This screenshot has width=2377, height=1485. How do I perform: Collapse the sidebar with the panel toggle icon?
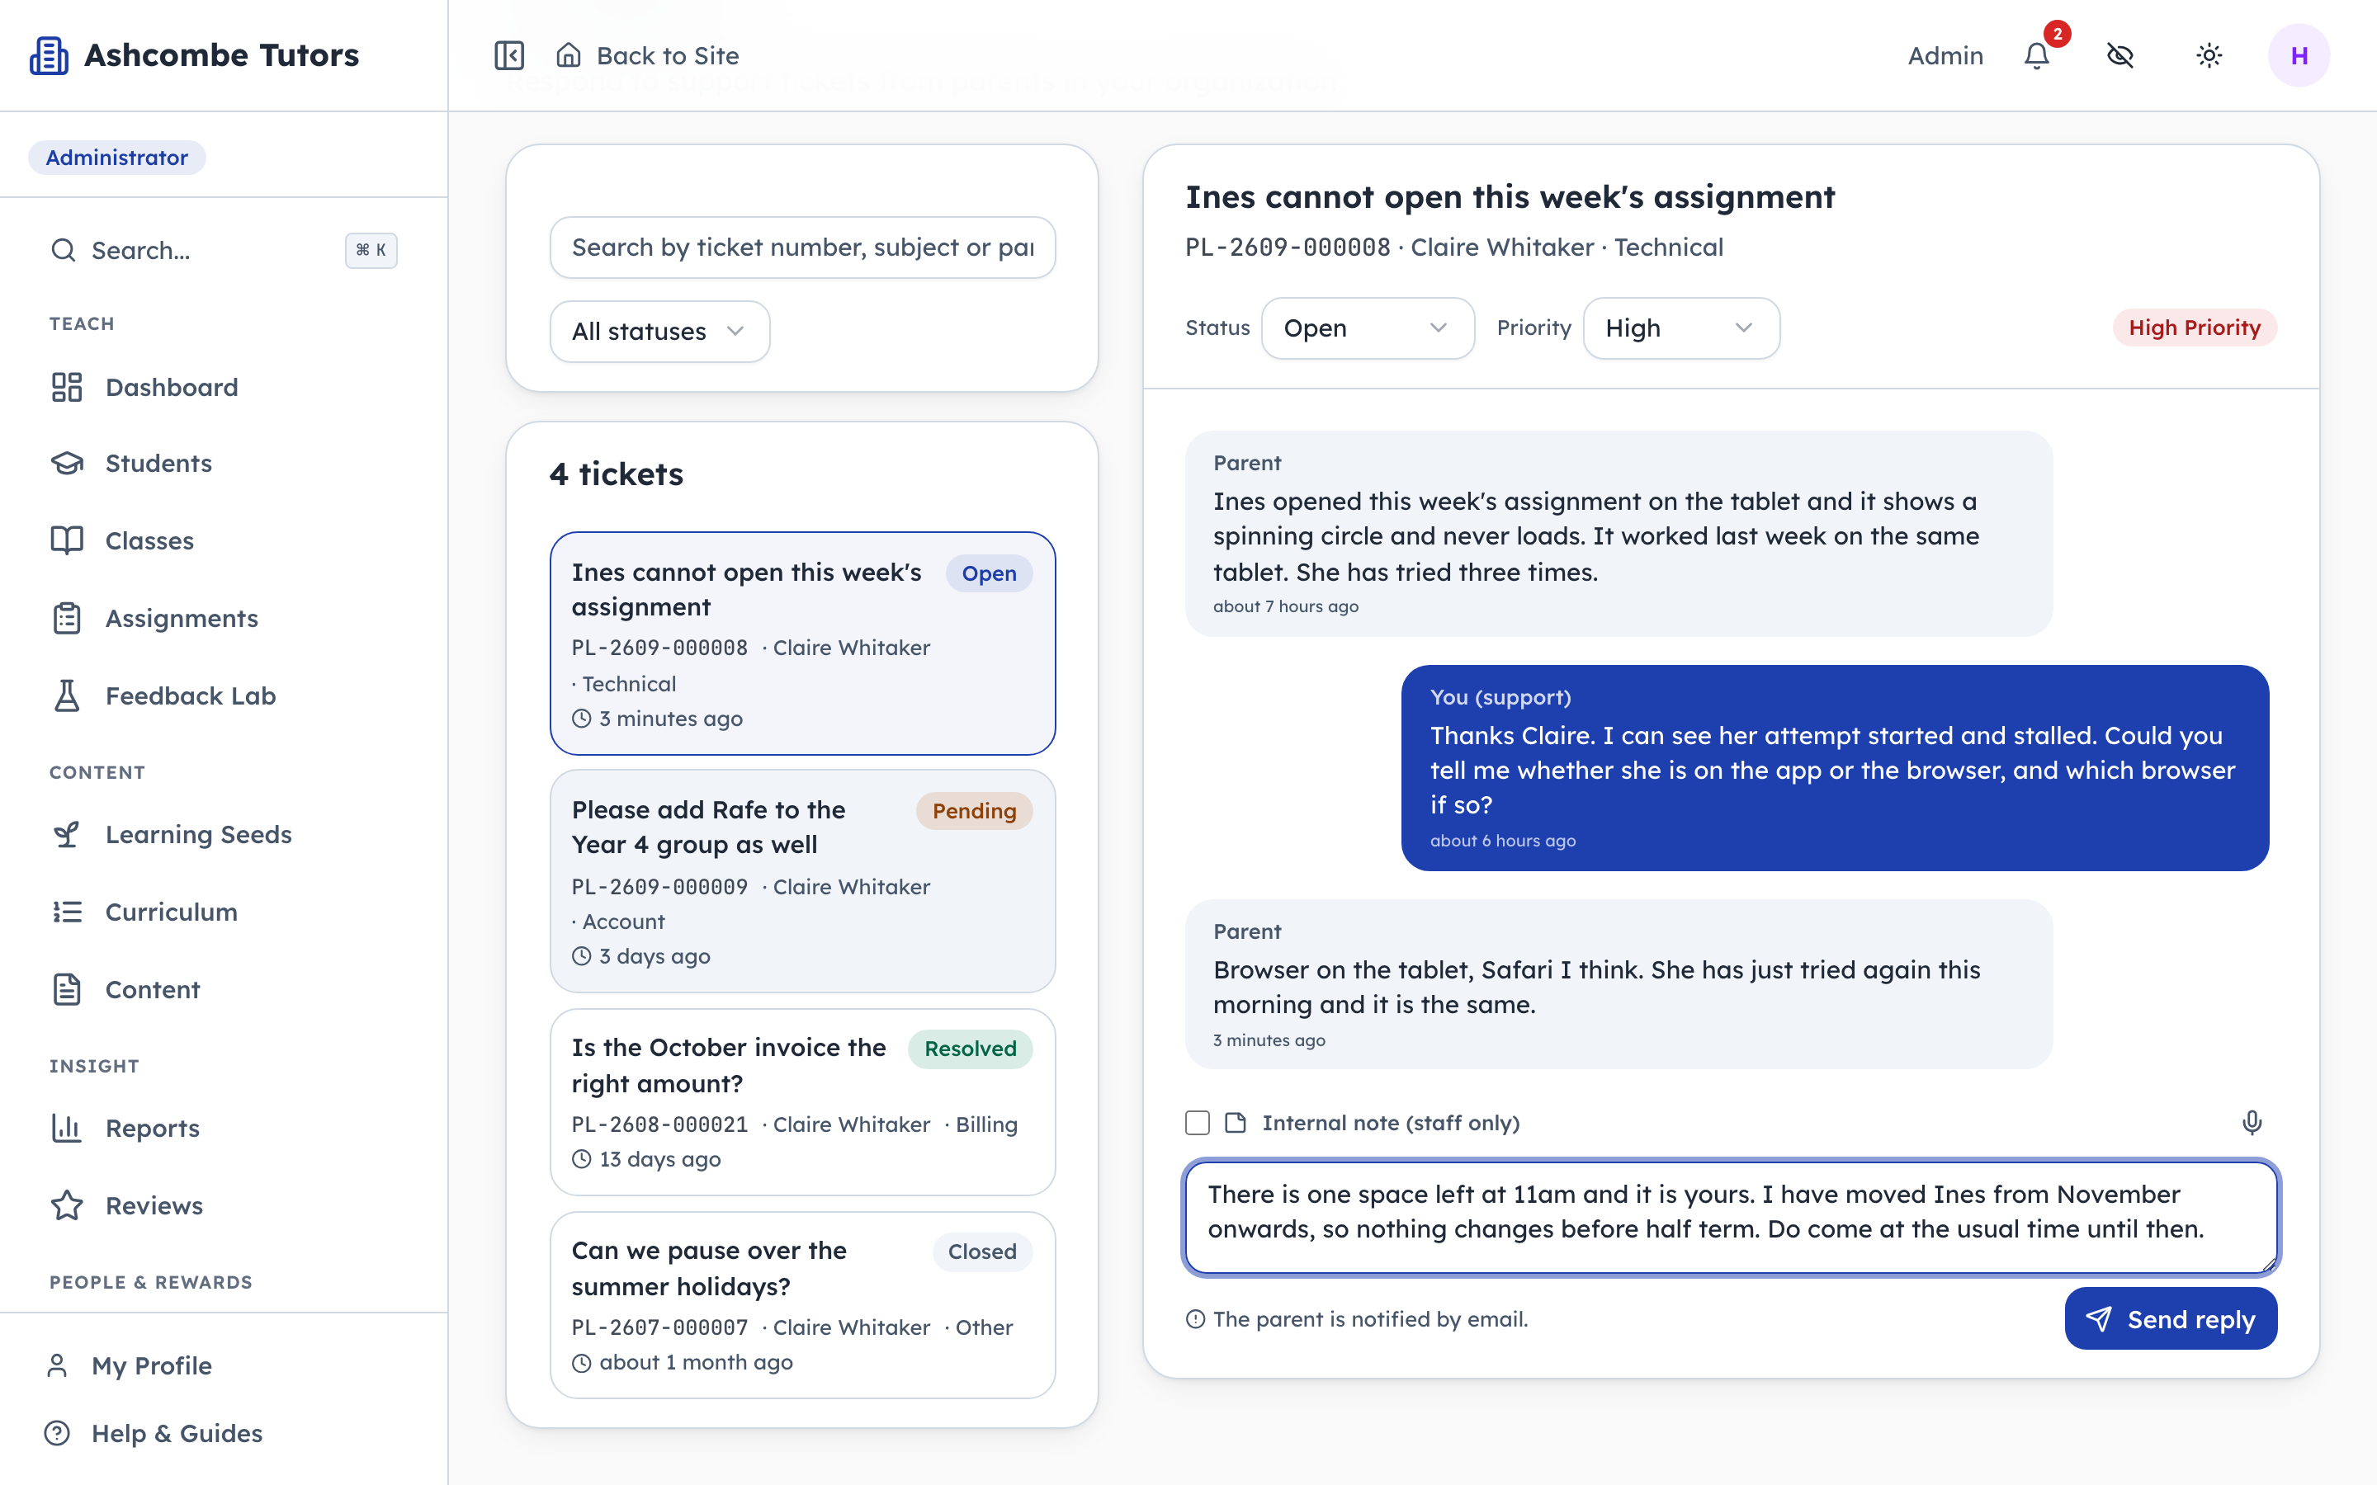[x=508, y=56]
